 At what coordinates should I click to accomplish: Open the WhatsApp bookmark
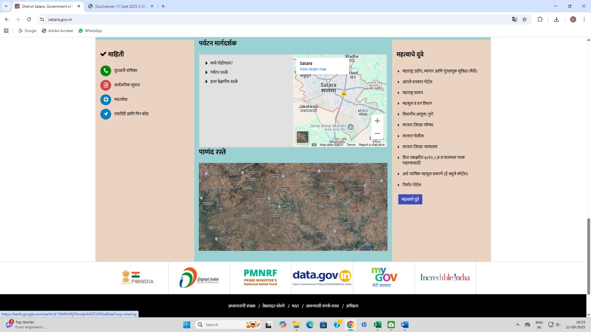[90, 31]
